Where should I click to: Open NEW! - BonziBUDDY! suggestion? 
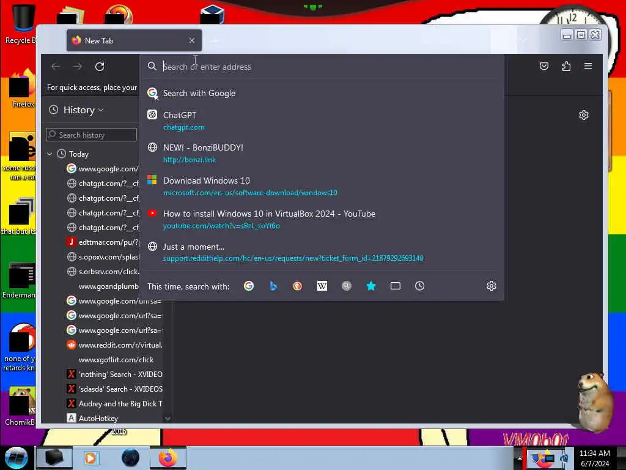pos(322,153)
